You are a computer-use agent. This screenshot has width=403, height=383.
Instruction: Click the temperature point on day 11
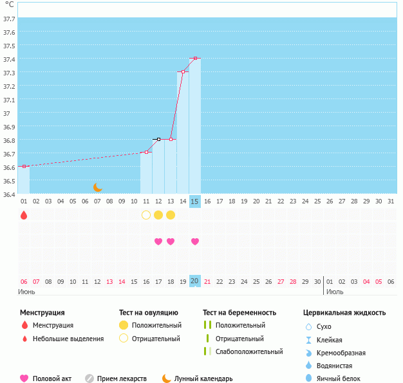point(146,153)
